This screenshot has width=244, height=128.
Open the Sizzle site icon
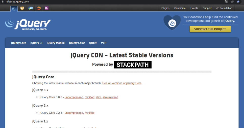click(39, 8)
